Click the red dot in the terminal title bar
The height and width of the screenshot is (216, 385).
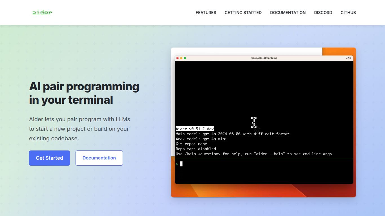click(178, 58)
